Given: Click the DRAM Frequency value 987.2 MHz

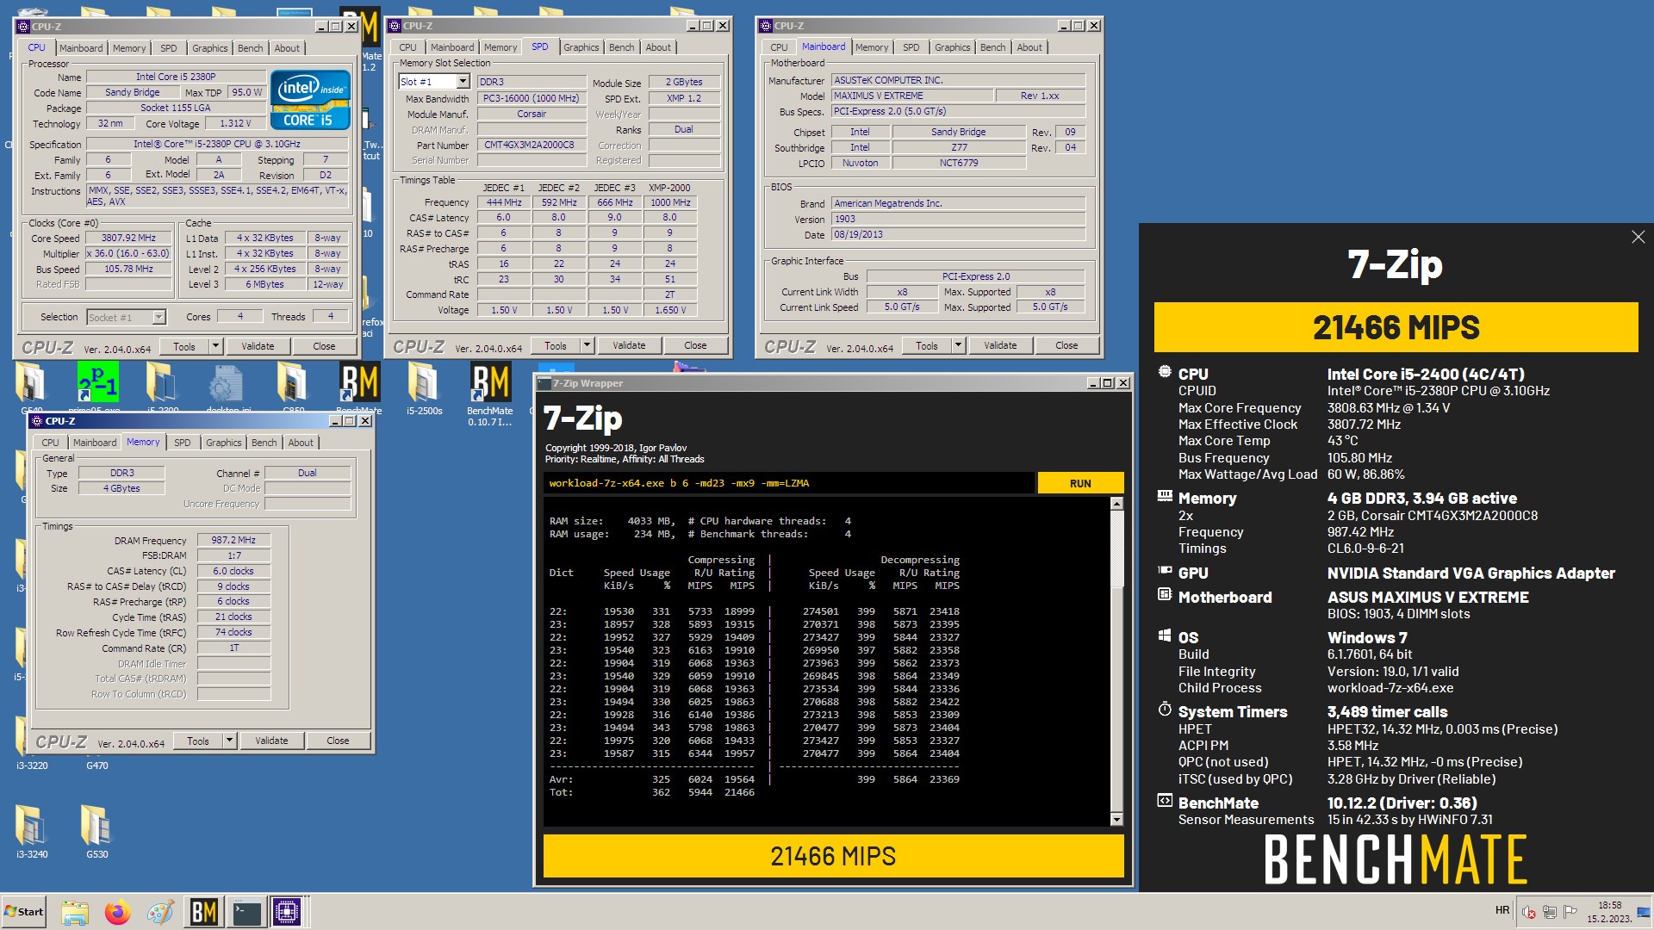Looking at the screenshot, I should (x=233, y=541).
